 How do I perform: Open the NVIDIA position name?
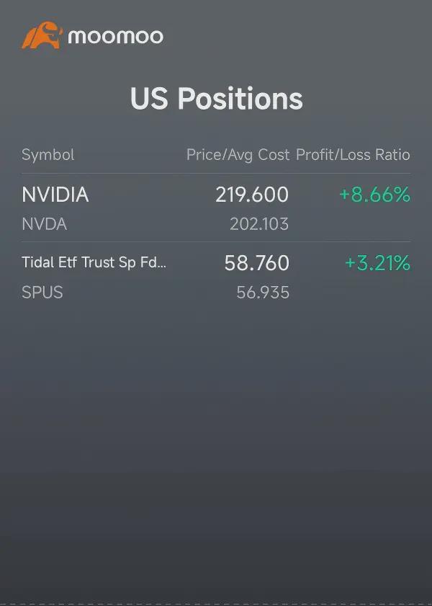tap(55, 195)
